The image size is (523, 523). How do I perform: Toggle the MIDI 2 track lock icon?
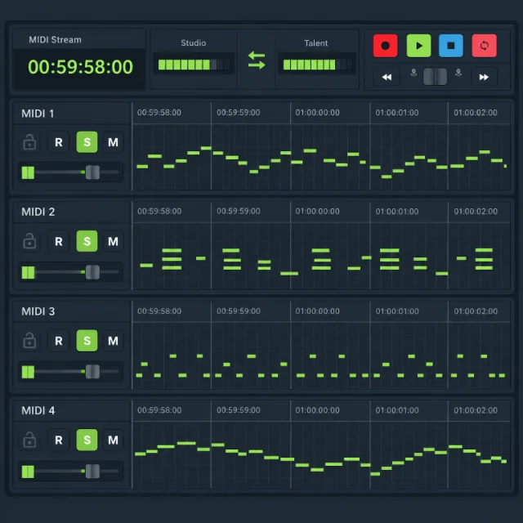point(29,241)
